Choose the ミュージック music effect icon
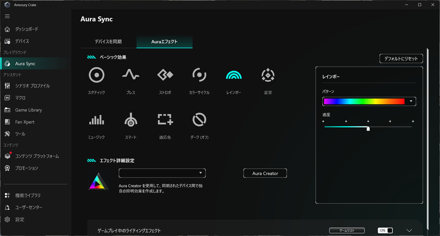 96,120
